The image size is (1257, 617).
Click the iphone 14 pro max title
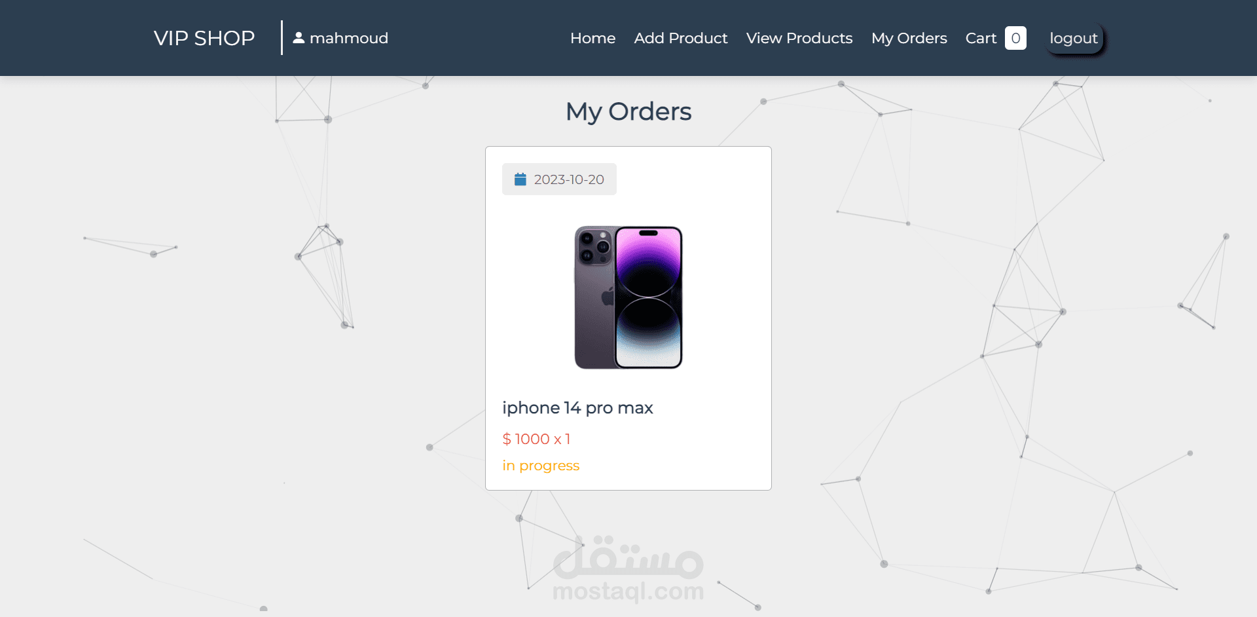(577, 407)
